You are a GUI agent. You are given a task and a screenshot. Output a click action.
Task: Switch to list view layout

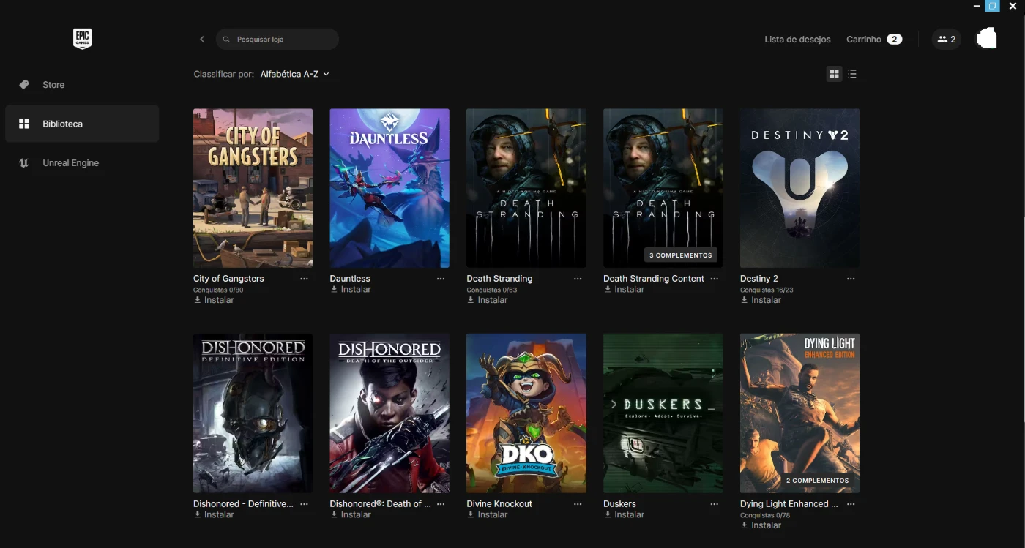pos(852,74)
